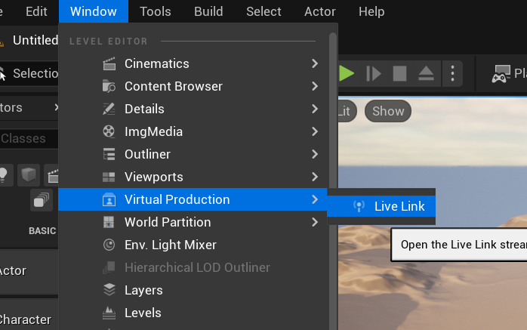Click the World Partition icon

109,222
